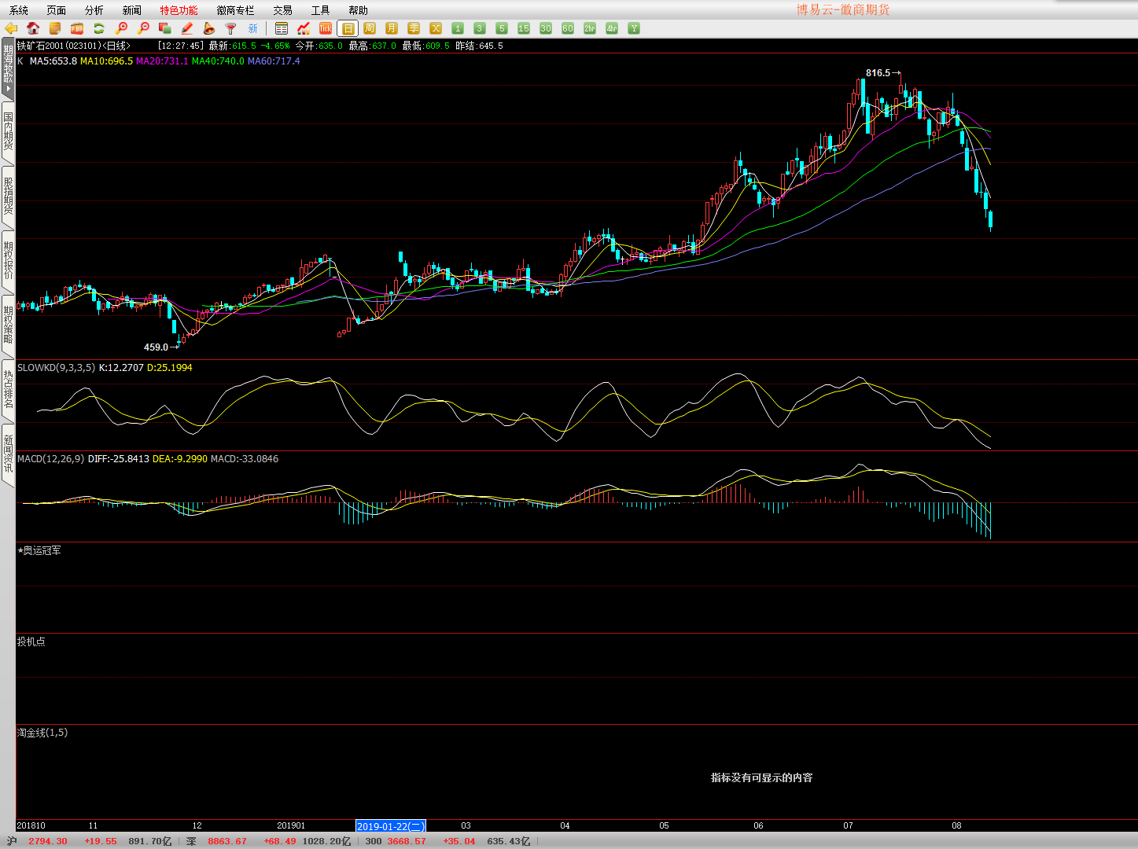
Task: Click the green refresh icon
Action: pos(99,28)
